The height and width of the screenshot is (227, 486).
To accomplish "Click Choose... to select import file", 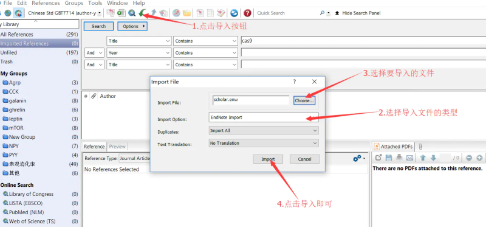I will pos(304,100).
